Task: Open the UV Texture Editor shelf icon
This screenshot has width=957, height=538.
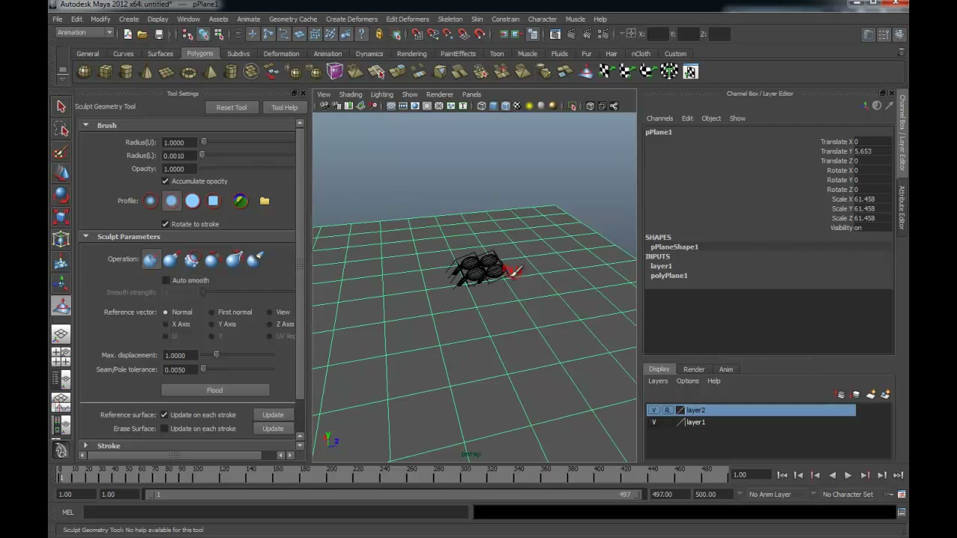Action: [690, 72]
